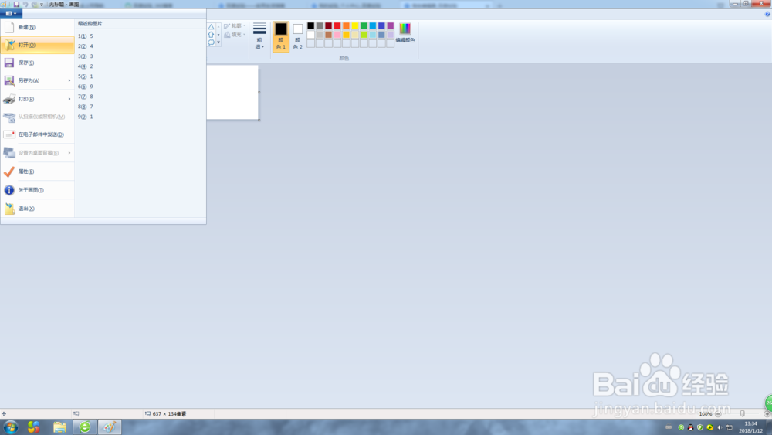Viewport: 772px width, 435px height.
Task: Expand the 另存为 submenu arrow
Action: [69, 80]
